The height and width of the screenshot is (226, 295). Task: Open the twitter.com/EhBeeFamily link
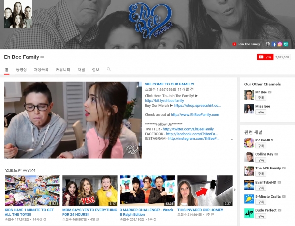pyautogui.click(x=188, y=129)
